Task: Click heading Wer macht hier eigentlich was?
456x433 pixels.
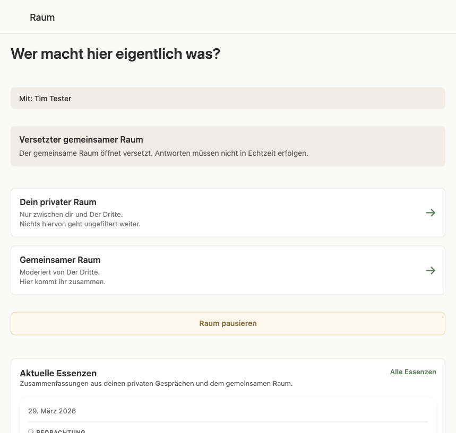Action: coord(115,54)
